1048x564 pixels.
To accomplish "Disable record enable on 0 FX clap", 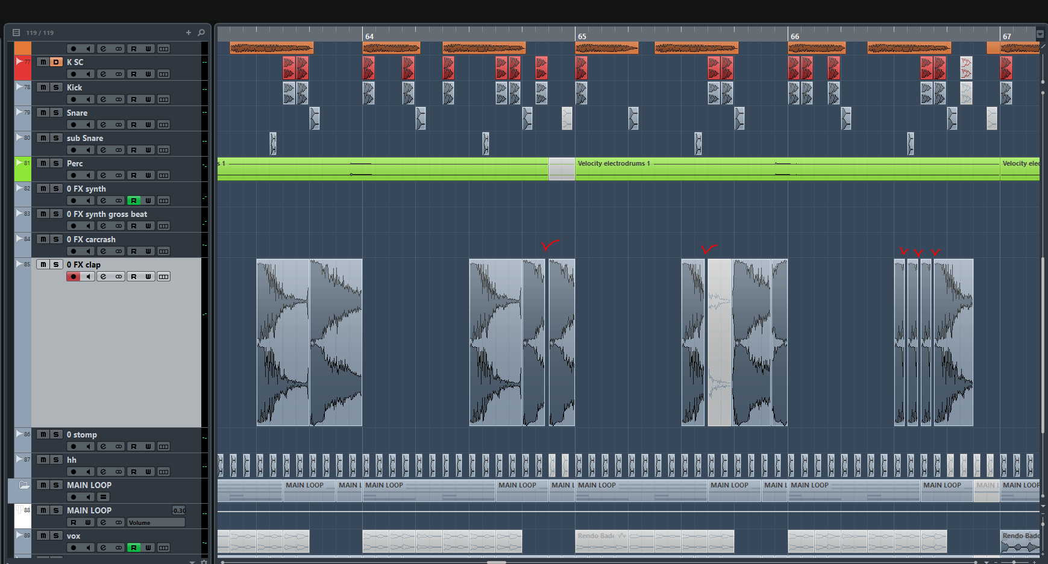I will 74,277.
